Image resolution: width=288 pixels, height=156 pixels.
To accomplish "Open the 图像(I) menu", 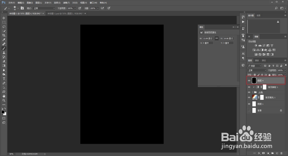I will (30, 3).
